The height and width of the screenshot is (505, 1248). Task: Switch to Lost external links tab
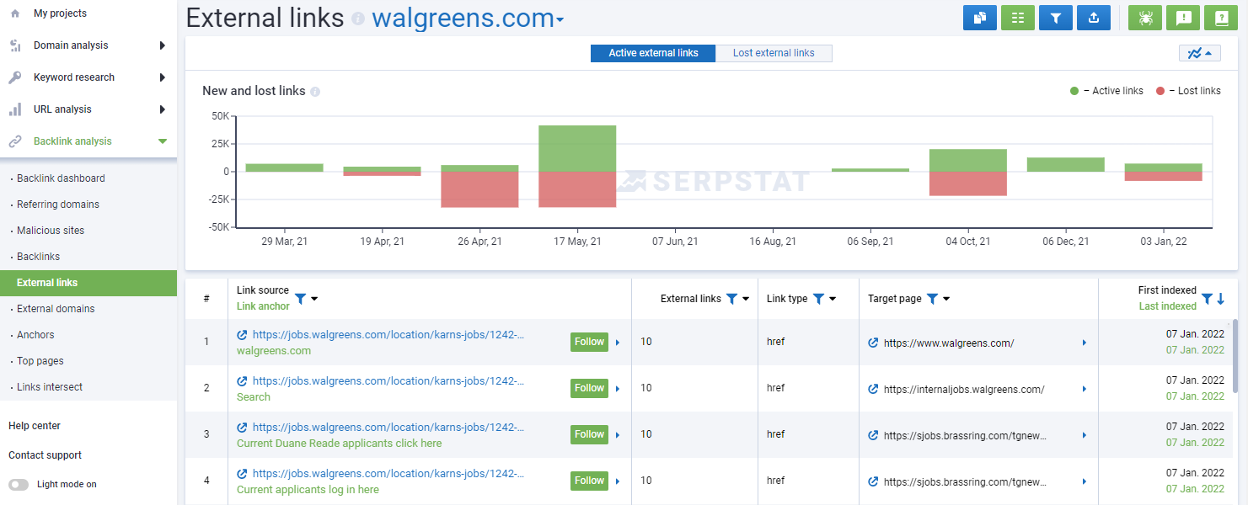774,53
